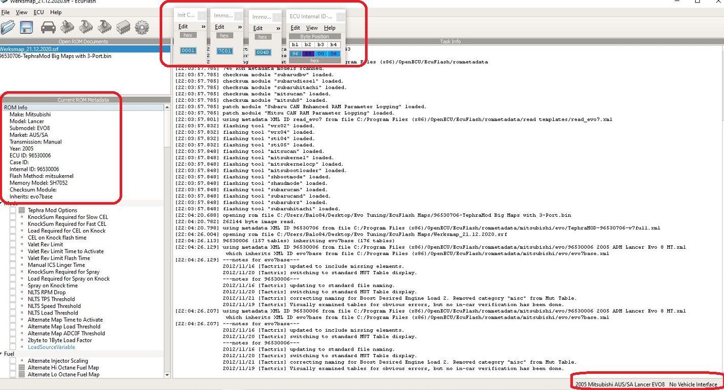Enable the Alternate Injector Scaling checkbox
The height and width of the screenshot is (390, 724).
[13, 361]
